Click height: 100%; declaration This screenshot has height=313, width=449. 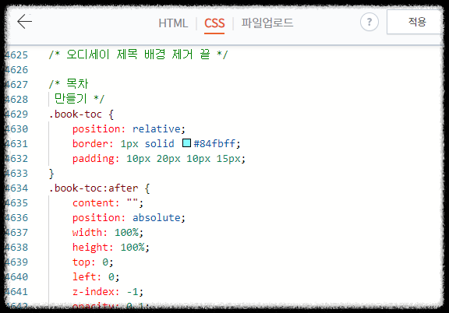click(111, 247)
